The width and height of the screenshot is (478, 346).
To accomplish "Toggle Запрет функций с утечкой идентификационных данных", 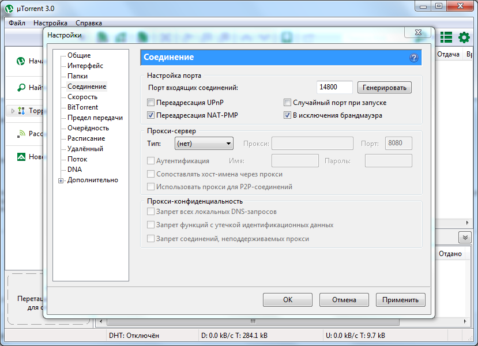I will 150,225.
